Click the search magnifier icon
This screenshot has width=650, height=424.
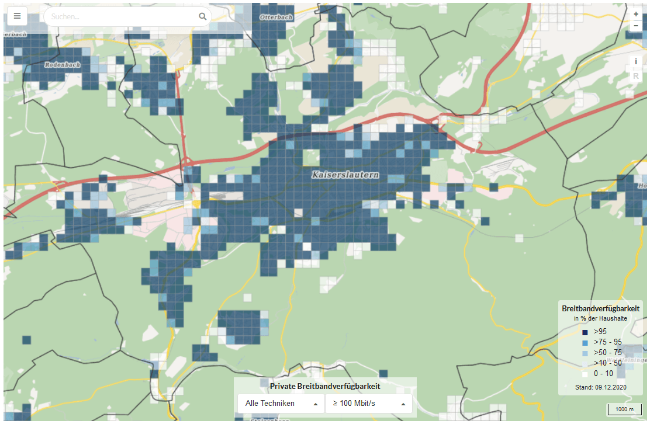pyautogui.click(x=202, y=16)
